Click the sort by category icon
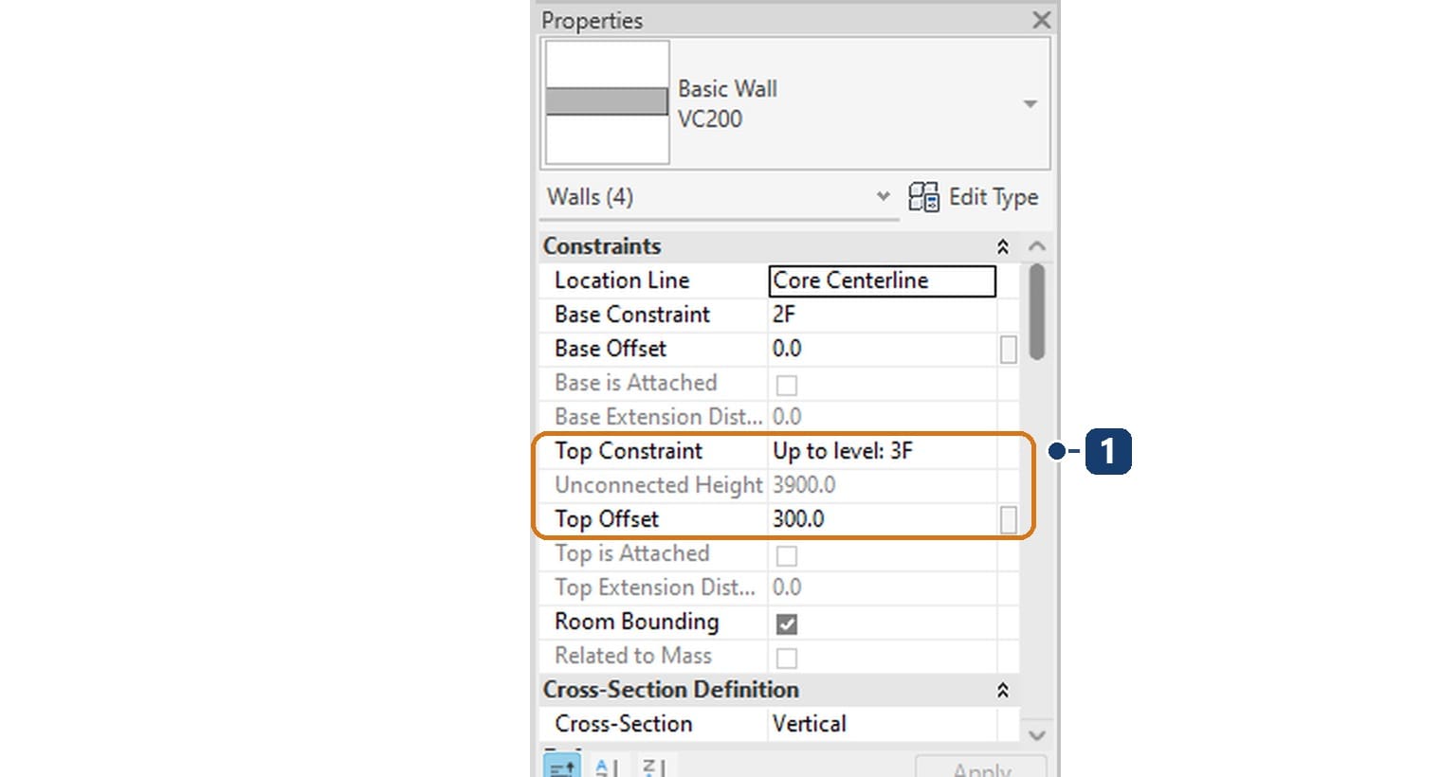The width and height of the screenshot is (1441, 777). [562, 766]
